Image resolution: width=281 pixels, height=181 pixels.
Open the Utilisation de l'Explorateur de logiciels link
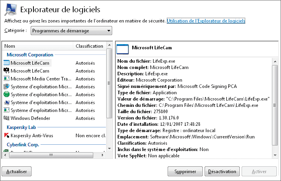tap(206, 21)
